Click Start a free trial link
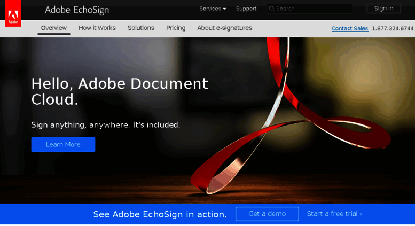 (x=334, y=214)
